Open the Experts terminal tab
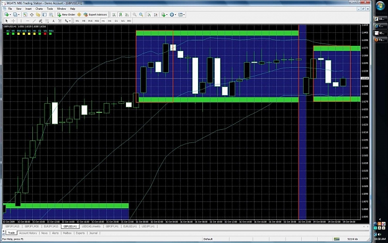Screen dimensions: 388x243 tap(80, 233)
